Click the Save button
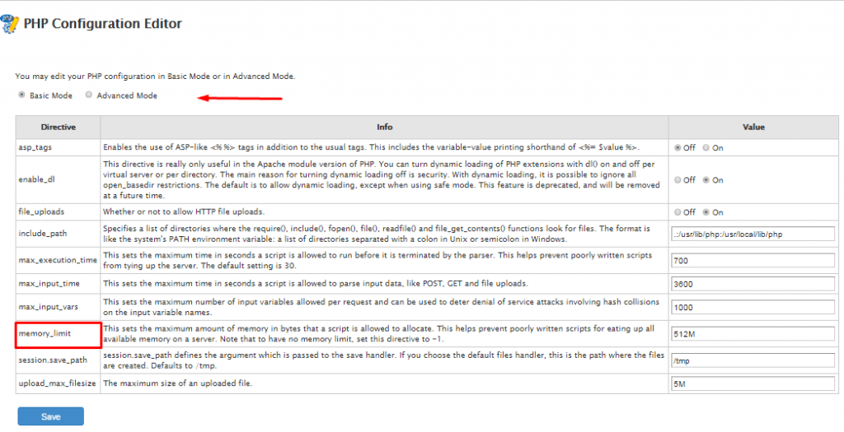The height and width of the screenshot is (432, 844). (x=50, y=416)
